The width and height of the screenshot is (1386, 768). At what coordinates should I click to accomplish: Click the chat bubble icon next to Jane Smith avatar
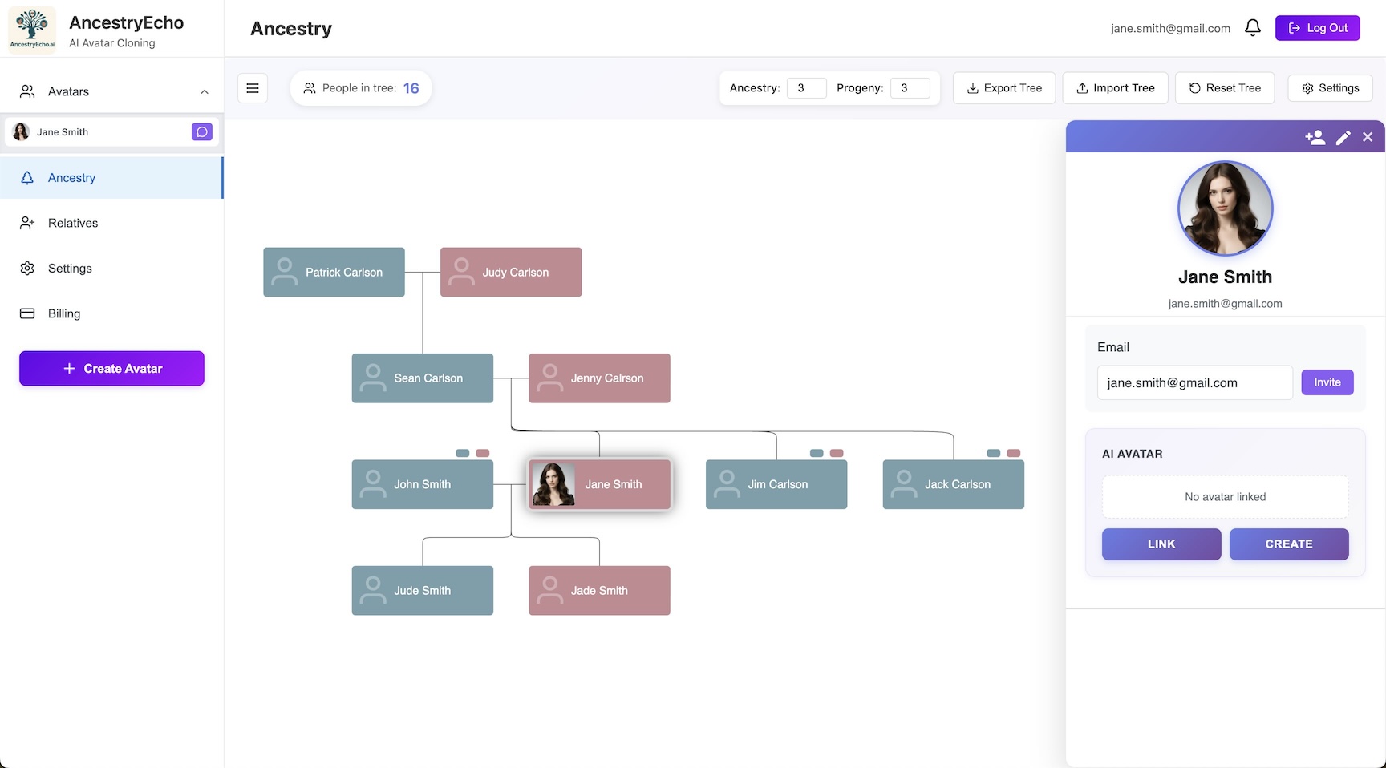click(201, 131)
